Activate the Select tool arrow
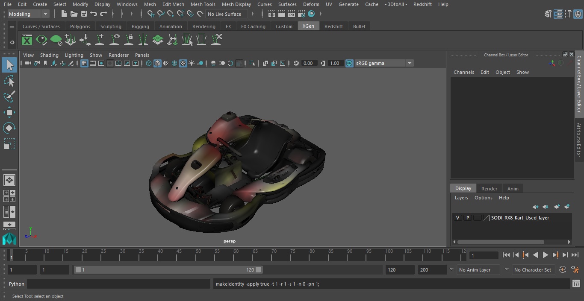Screen dimensions: 584x301 pos(9,65)
